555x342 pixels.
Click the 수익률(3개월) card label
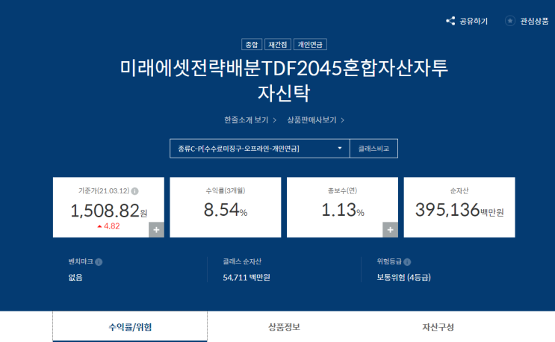coord(226,190)
